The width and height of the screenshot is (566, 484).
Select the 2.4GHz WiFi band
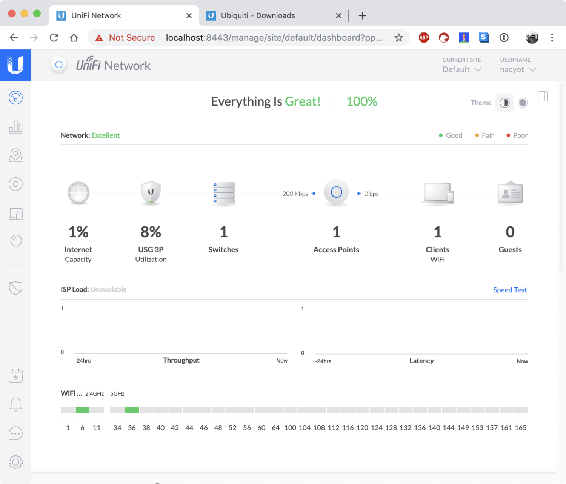(94, 393)
